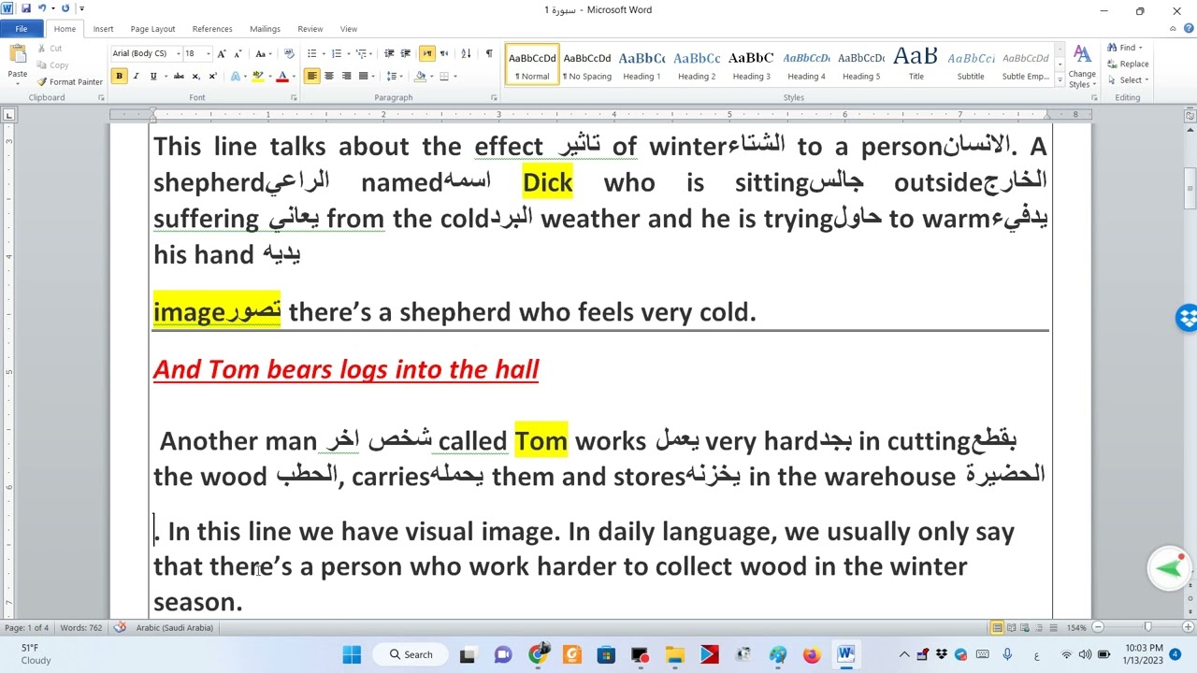Click the vertical scrollbar thumb
Viewport: 1197px width, 673px height.
tap(1190, 188)
